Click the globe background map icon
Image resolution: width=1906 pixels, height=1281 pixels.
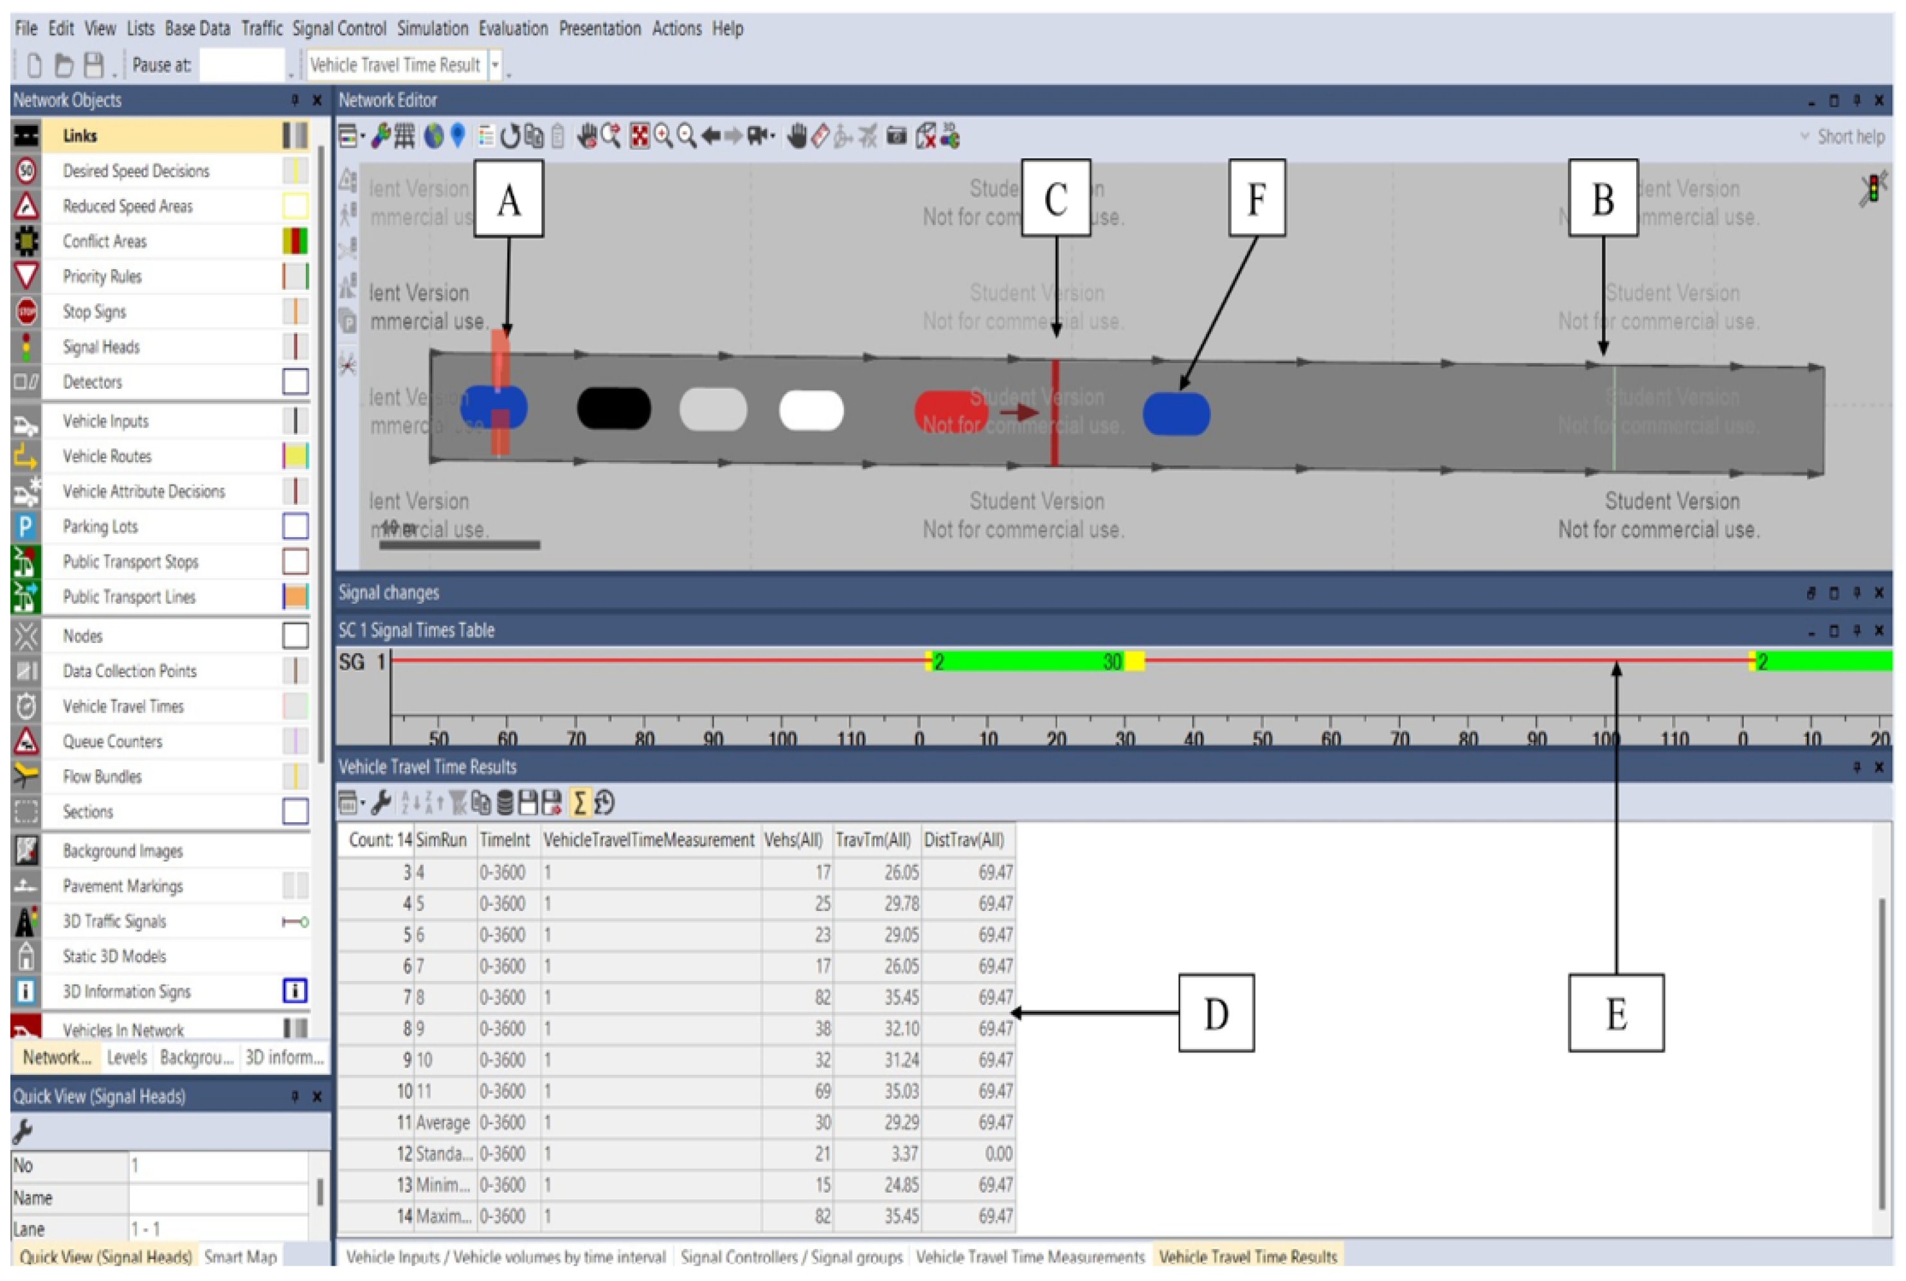[433, 136]
